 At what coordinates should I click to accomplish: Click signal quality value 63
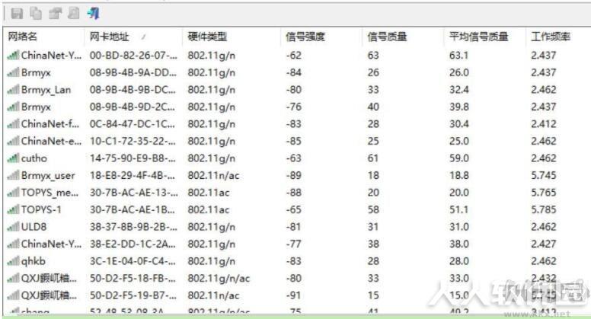(373, 56)
